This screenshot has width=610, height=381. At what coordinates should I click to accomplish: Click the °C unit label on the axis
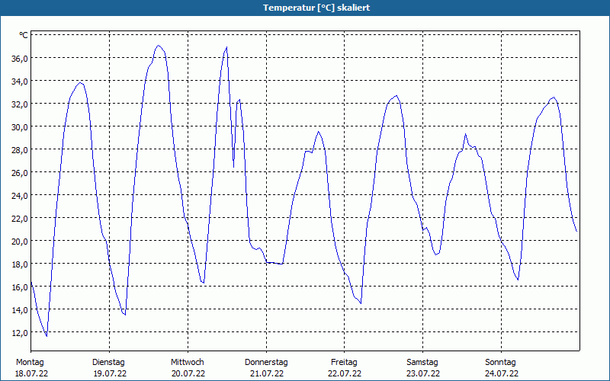[24, 35]
